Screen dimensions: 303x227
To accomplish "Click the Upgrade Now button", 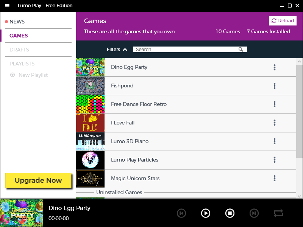I will [x=38, y=180].
